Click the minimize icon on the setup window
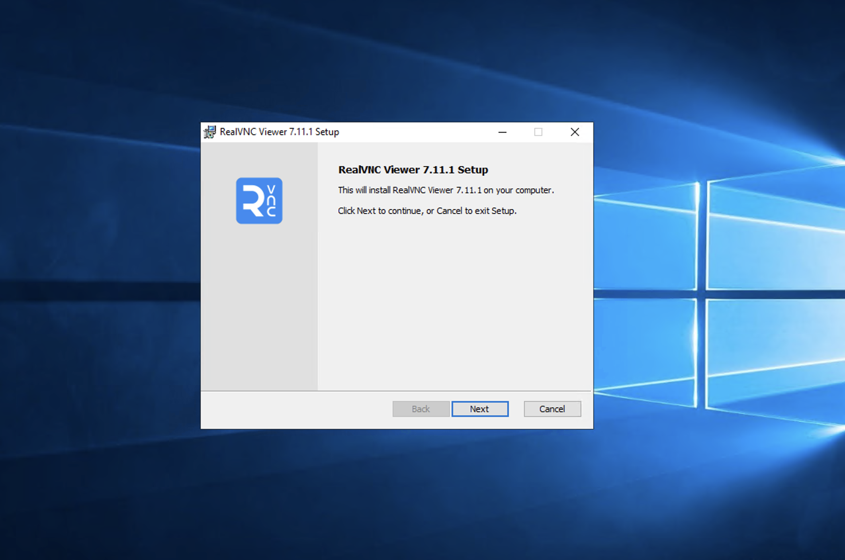The image size is (845, 560). [x=502, y=132]
